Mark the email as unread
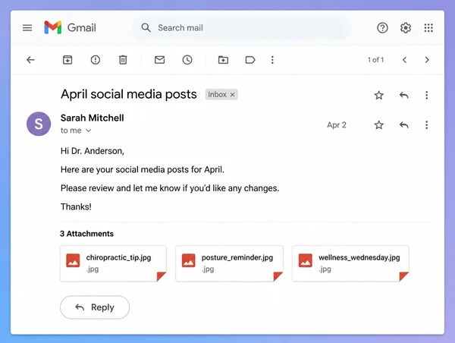Screen dimensions: 455x343 (159, 60)
